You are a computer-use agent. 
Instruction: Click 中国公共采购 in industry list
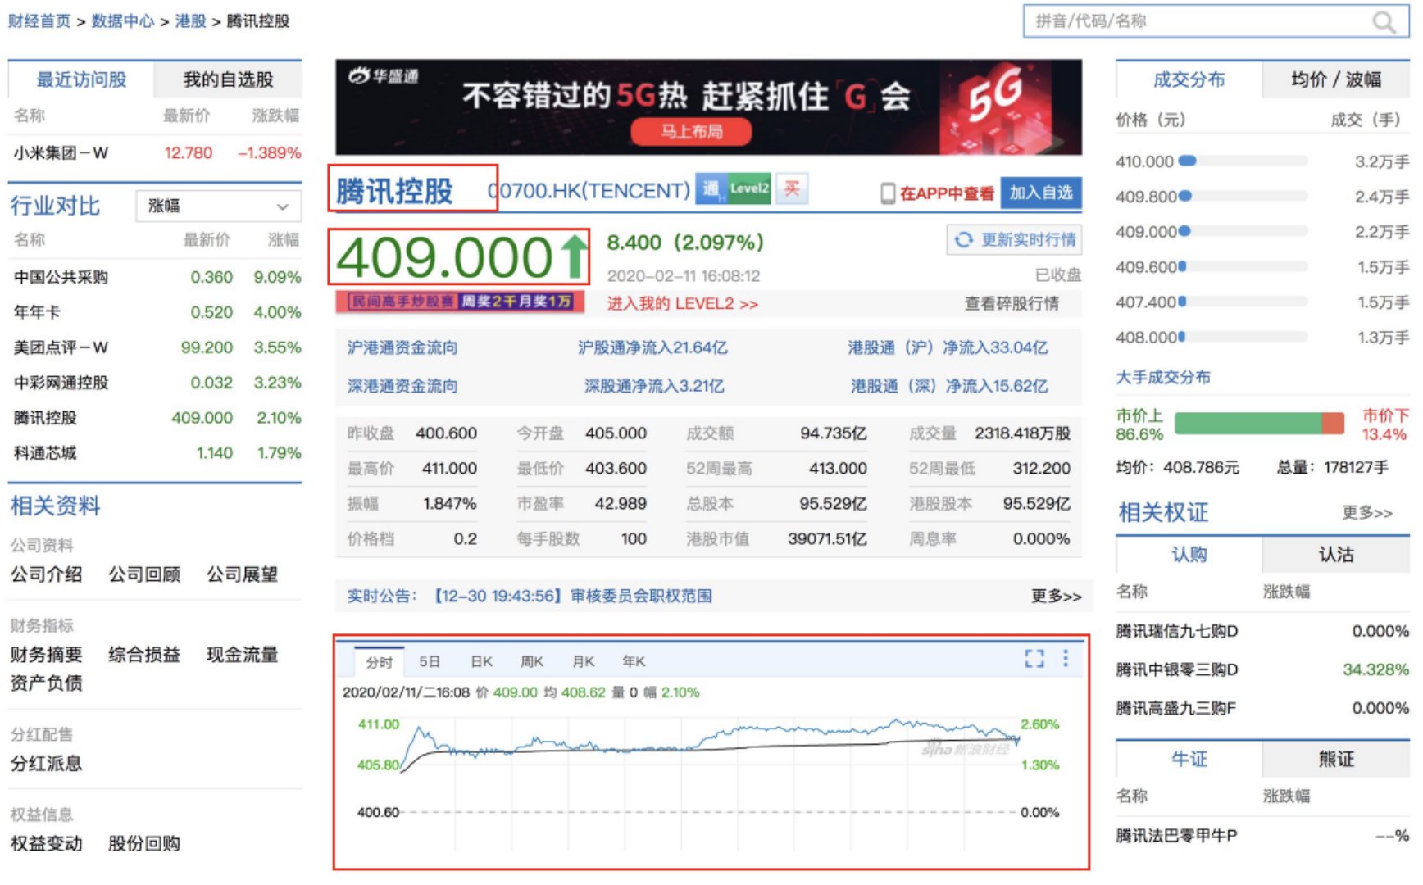click(61, 277)
